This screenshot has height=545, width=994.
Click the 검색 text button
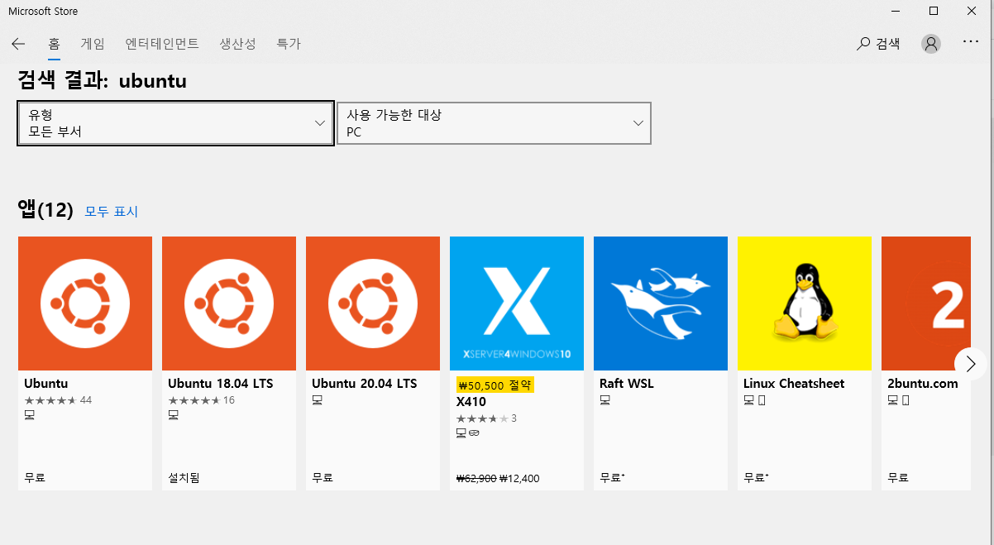coord(888,44)
